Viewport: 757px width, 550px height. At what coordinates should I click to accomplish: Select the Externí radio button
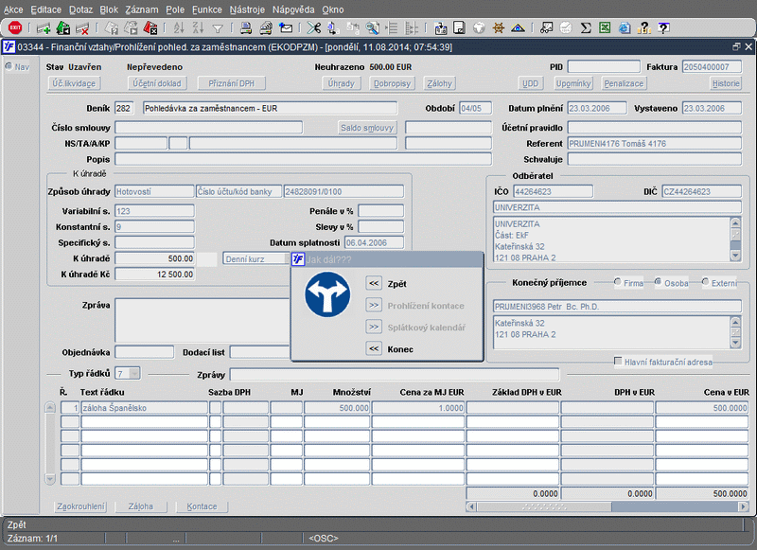(706, 282)
